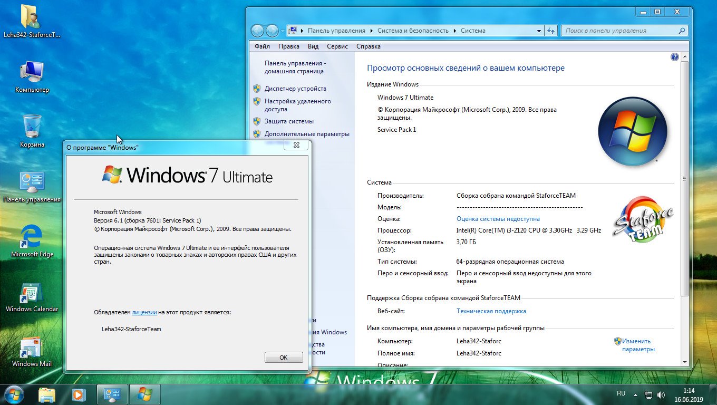Open the Защита системы link
This screenshot has height=405, width=717.
289,121
